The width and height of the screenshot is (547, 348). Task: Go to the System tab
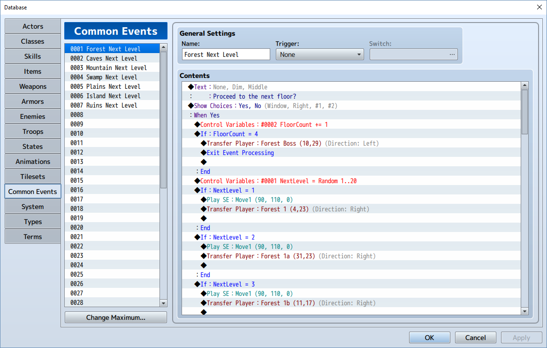pyautogui.click(x=33, y=207)
